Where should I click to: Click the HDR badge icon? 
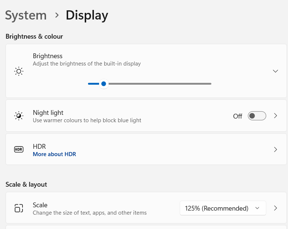[x=18, y=149]
